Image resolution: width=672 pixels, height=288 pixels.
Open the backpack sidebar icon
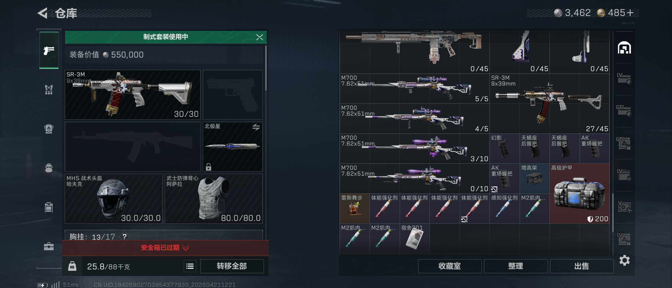click(x=49, y=168)
